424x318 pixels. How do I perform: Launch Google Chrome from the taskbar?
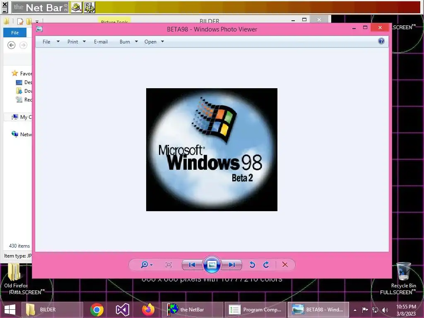click(x=97, y=310)
